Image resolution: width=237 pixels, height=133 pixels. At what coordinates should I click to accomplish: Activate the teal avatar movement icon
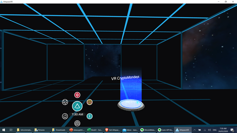coord(89,116)
